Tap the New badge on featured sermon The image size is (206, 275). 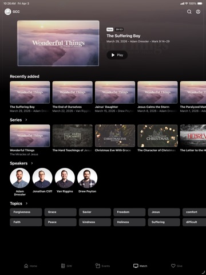pos(110,29)
